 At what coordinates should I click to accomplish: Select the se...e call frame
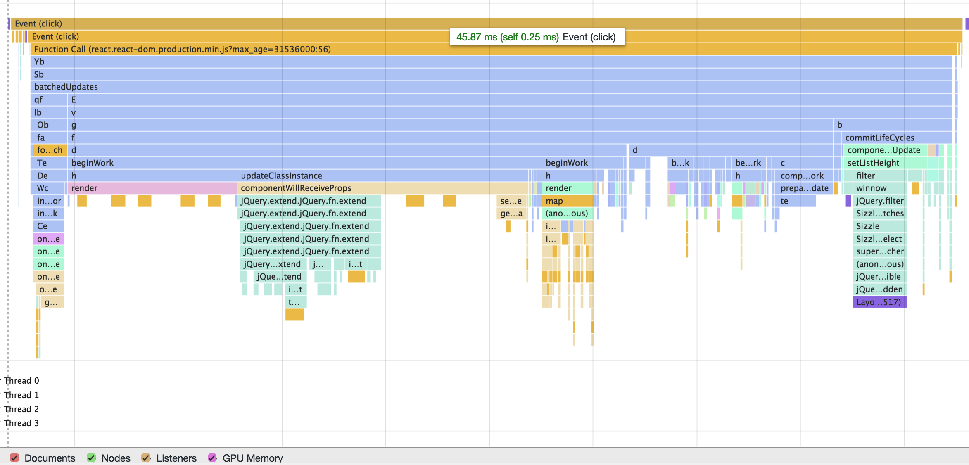coord(511,201)
